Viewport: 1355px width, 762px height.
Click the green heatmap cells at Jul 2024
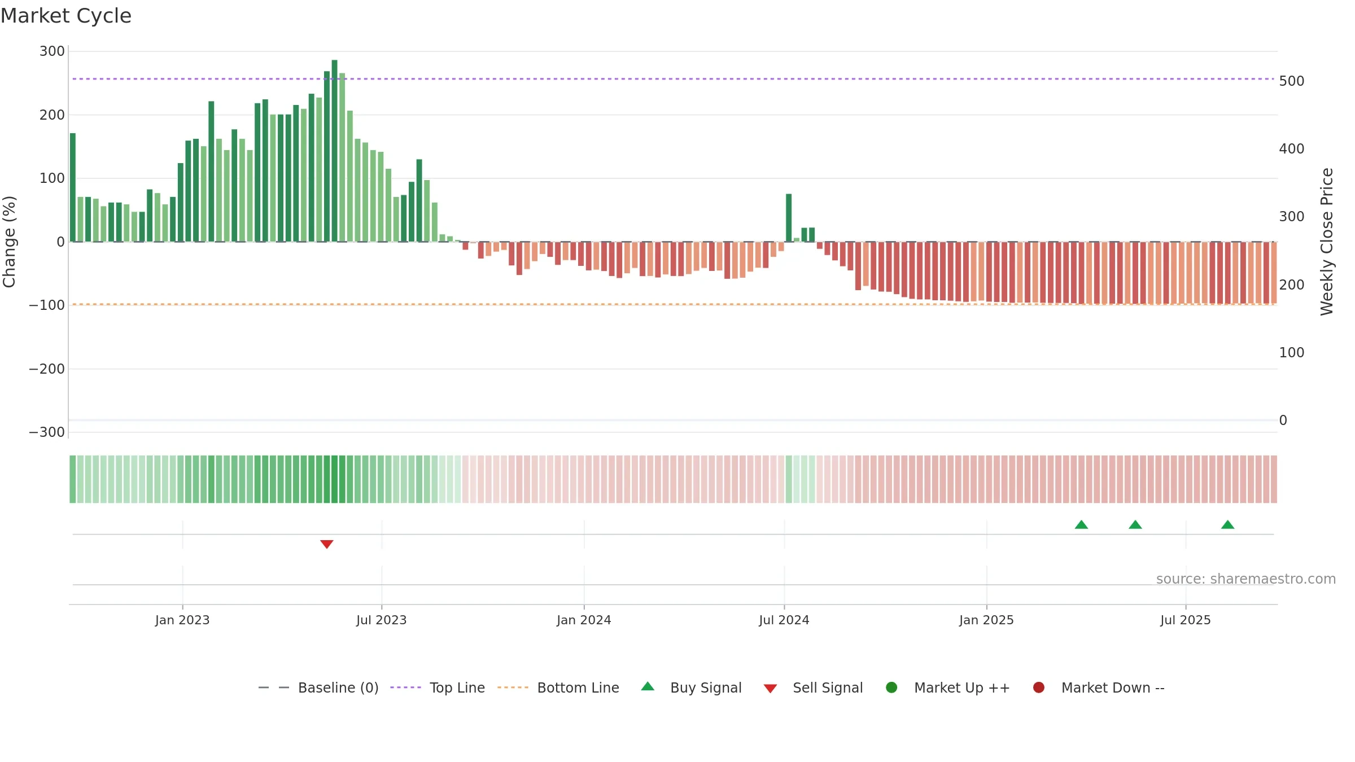point(800,479)
